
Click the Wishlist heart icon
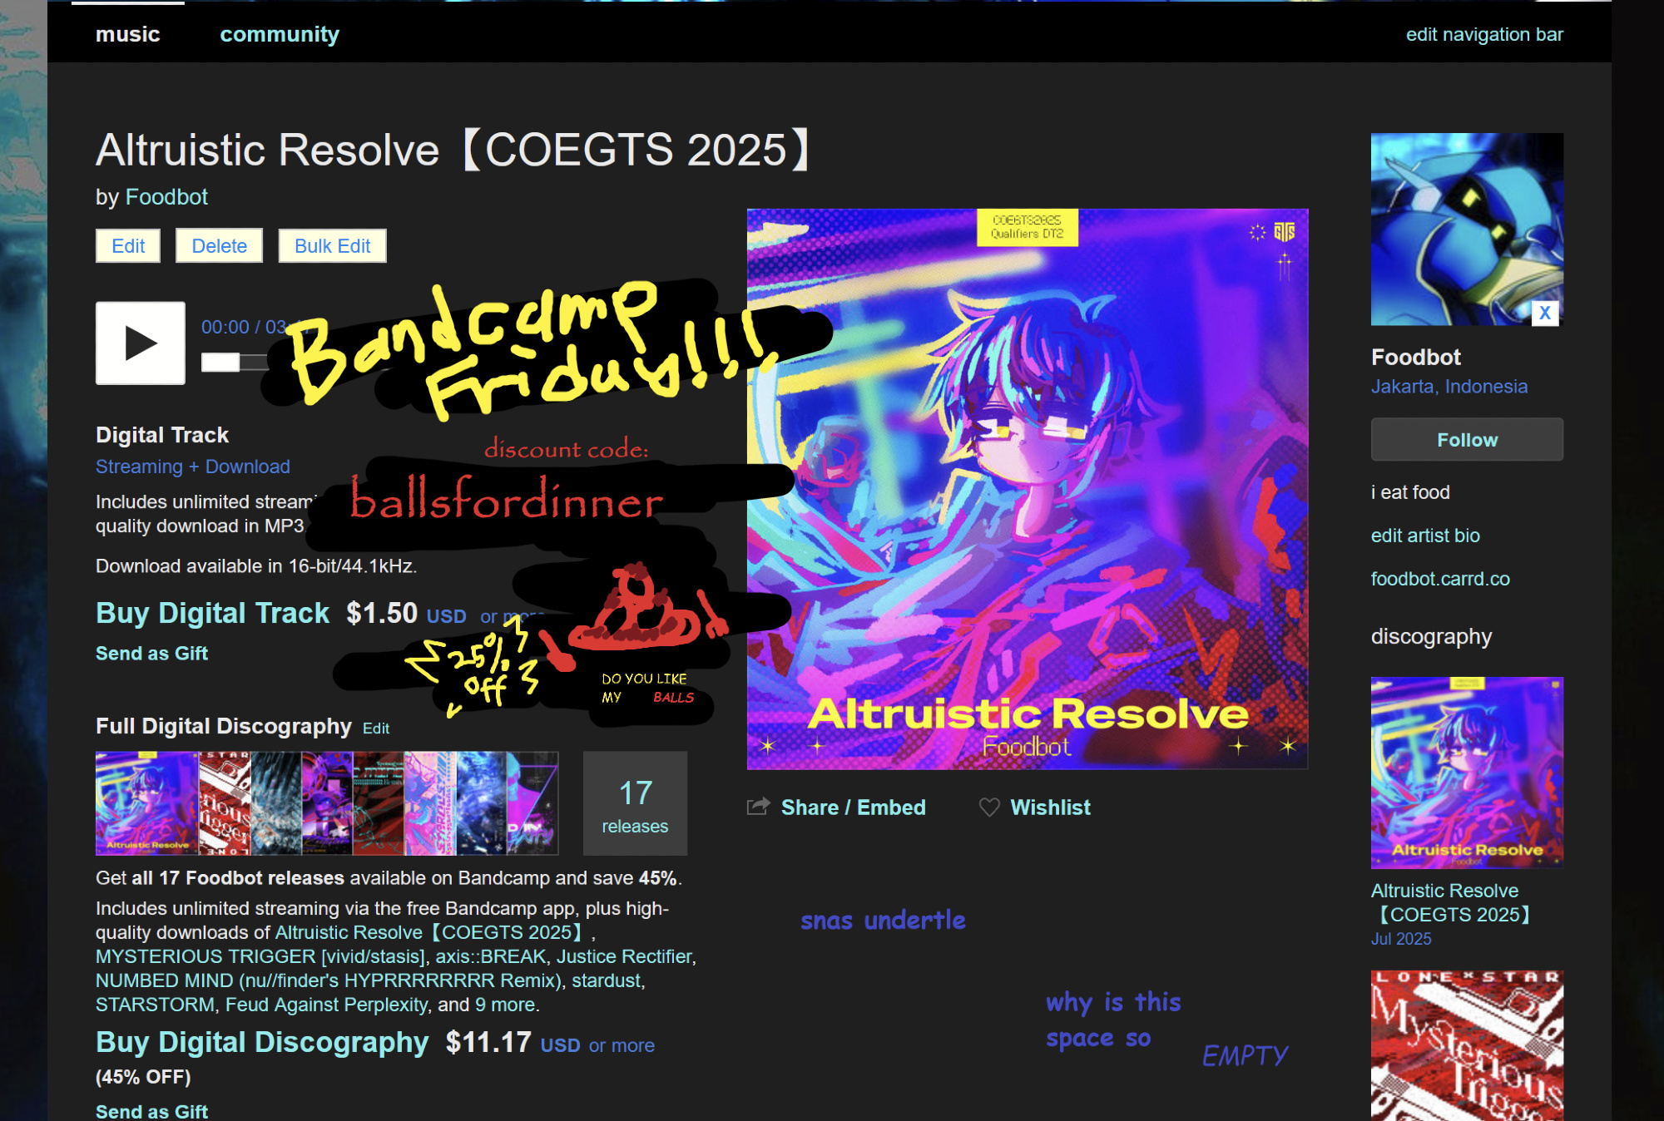click(x=989, y=807)
